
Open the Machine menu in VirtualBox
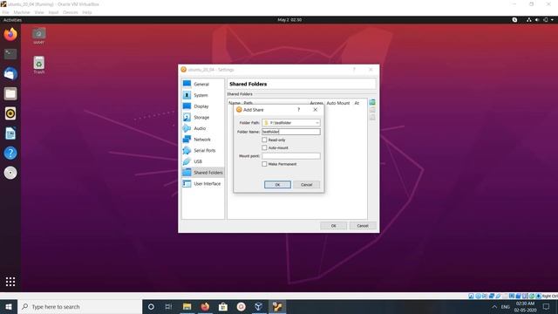point(22,12)
